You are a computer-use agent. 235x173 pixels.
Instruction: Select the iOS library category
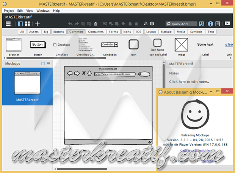[x=139, y=32]
